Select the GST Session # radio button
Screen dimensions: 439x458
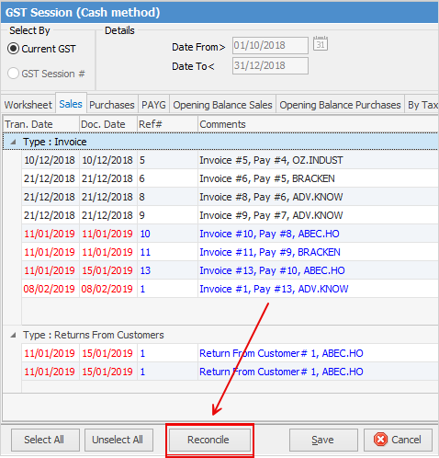[13, 74]
